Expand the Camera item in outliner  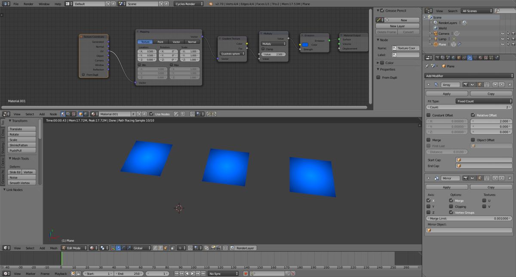point(430,34)
